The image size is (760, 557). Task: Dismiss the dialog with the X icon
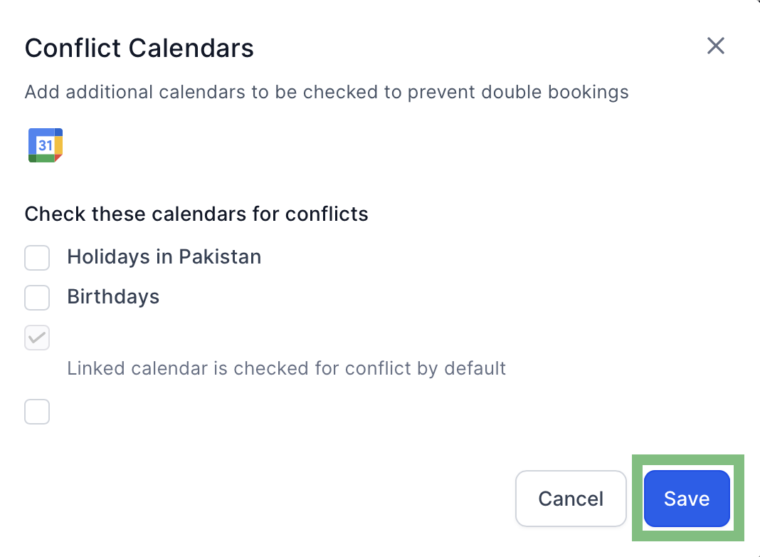715,46
